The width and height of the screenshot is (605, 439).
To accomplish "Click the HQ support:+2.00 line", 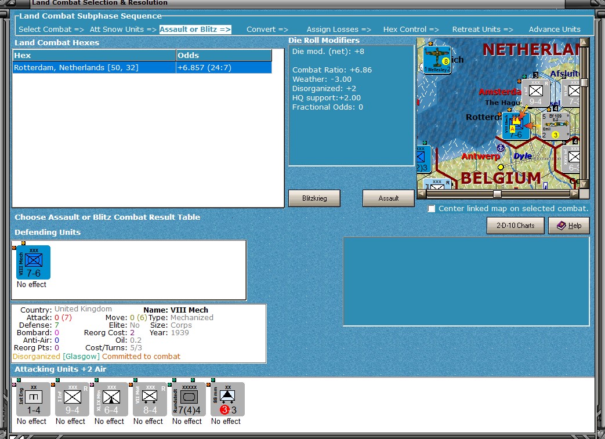I will tap(327, 97).
